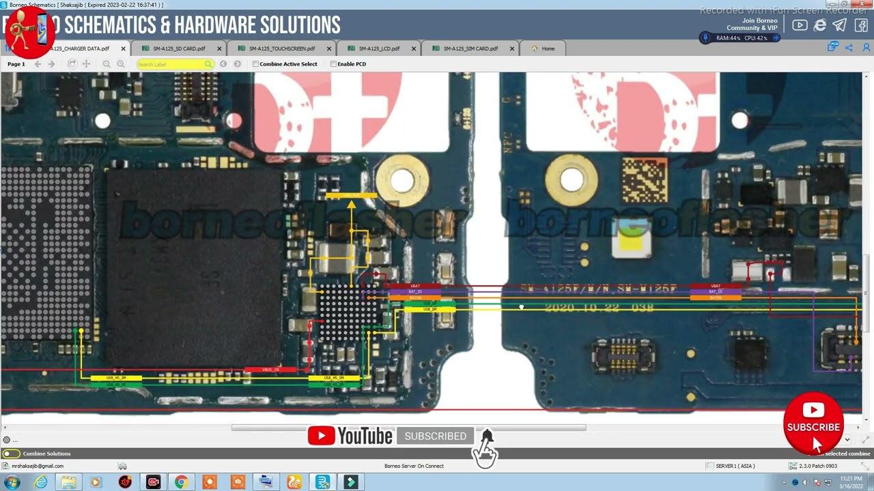Screen dimensions: 874x491
Task: Click Borneo Server On Connect status
Action: [x=414, y=466]
